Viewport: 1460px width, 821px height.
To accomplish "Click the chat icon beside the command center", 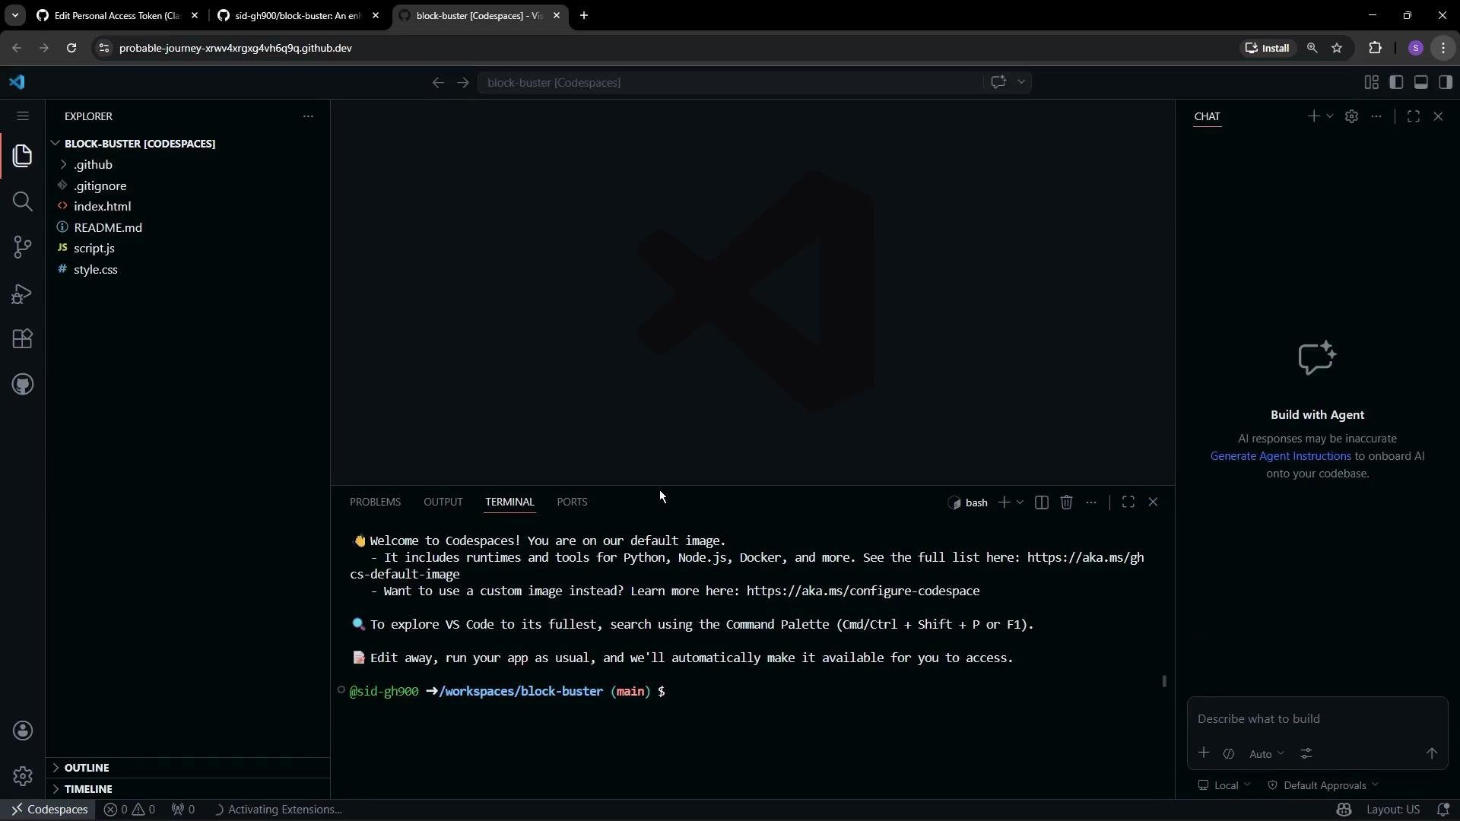I will [998, 82].
